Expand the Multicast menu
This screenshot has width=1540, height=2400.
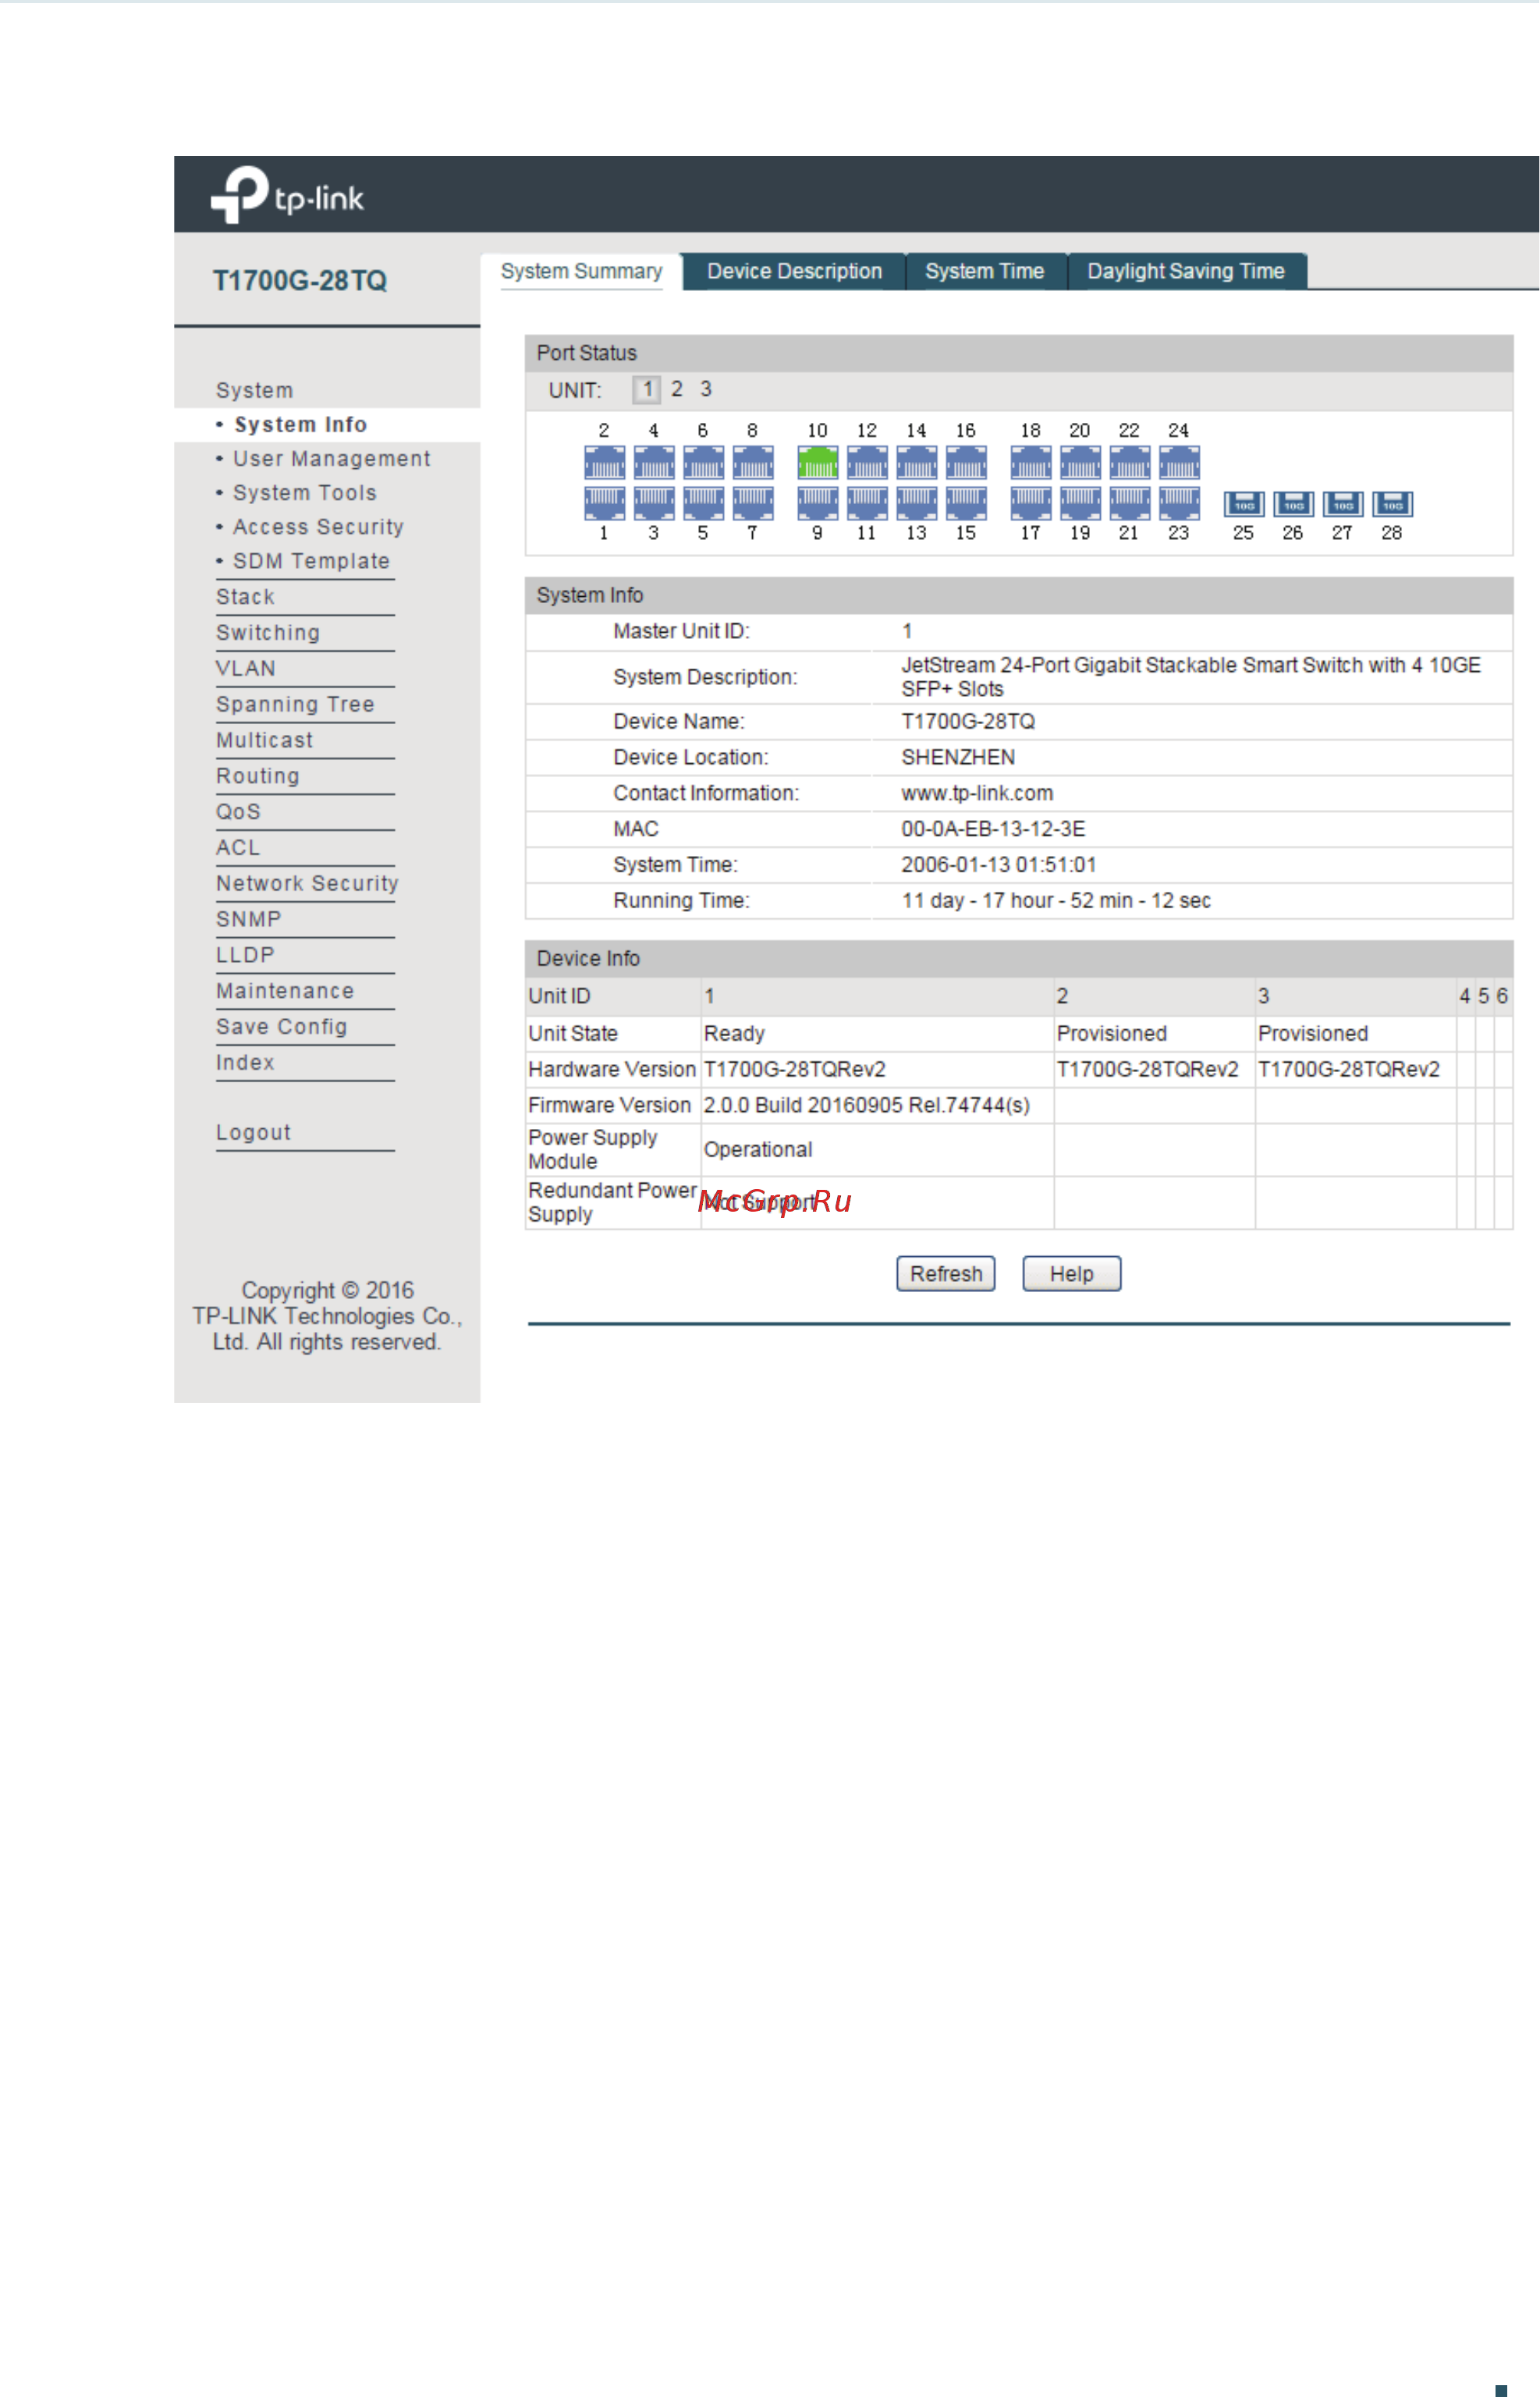coord(265,740)
